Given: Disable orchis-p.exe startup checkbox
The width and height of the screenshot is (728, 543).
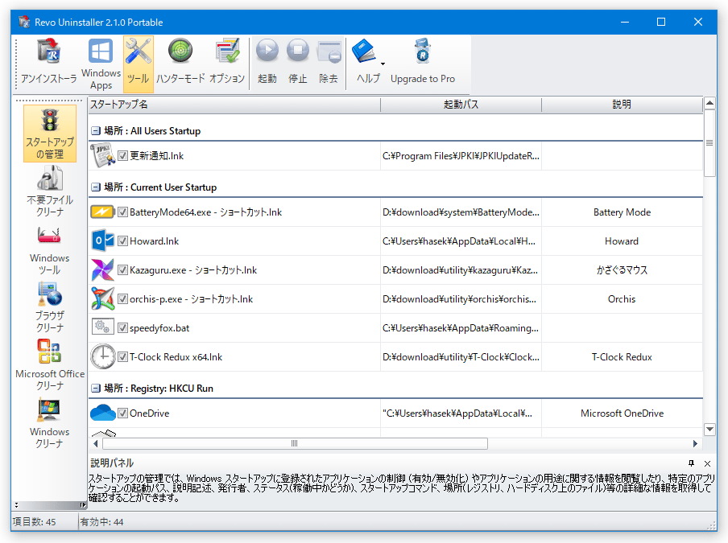Looking at the screenshot, I should (122, 299).
